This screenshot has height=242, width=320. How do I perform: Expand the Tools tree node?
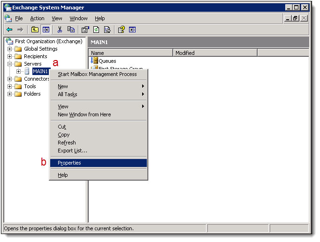[9, 86]
